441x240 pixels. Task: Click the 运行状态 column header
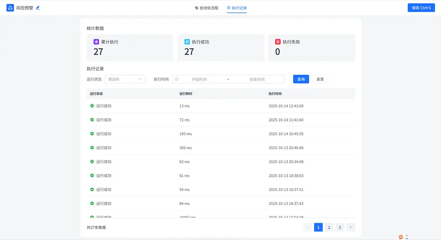point(96,94)
